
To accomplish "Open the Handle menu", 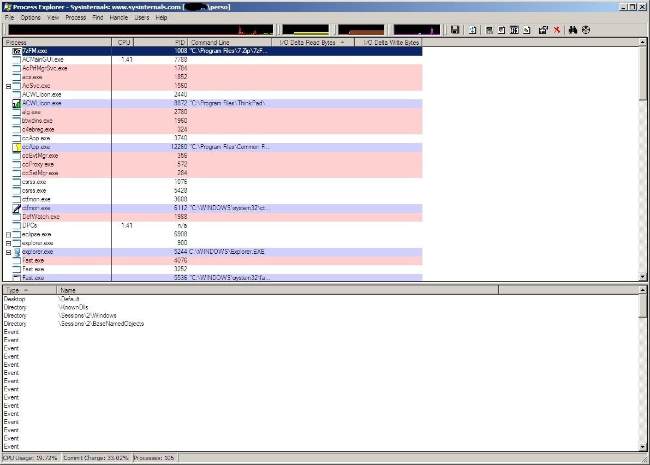I will click(118, 17).
